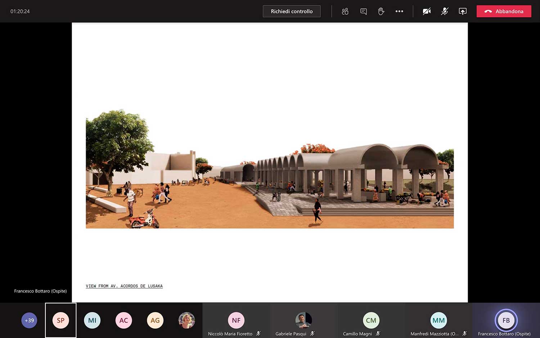Open the participants panel icon
Viewport: 540px width, 338px height.
tap(345, 11)
